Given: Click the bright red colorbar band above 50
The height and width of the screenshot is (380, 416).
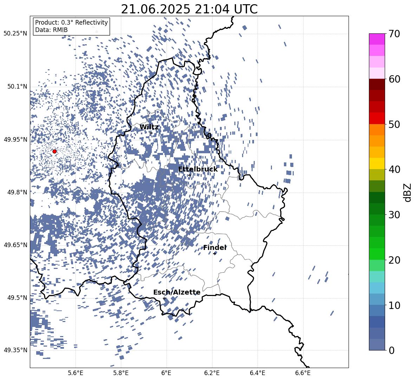Looking at the screenshot, I should tap(377, 118).
